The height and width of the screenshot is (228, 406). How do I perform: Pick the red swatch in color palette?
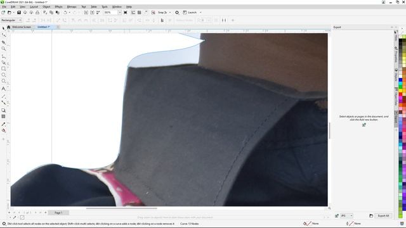tap(400, 95)
